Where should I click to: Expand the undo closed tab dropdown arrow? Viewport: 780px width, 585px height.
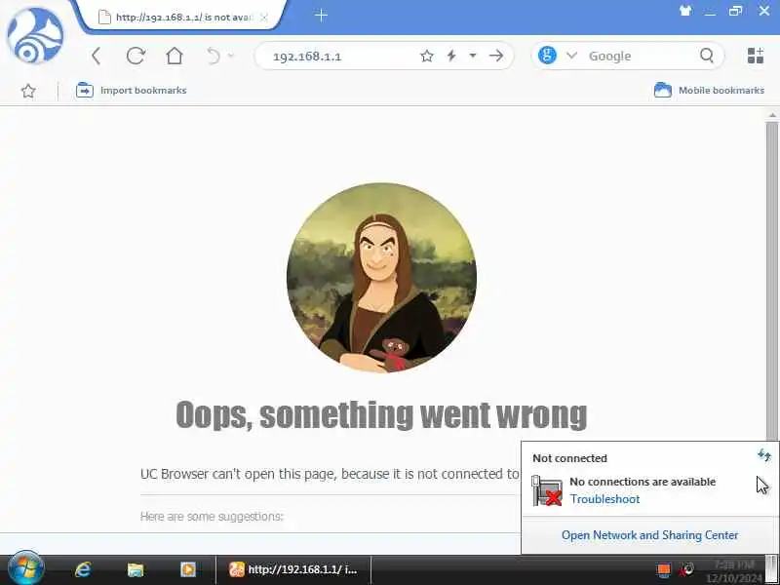[230, 56]
